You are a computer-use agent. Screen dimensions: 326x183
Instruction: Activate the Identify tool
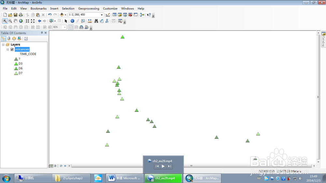pos(72,21)
